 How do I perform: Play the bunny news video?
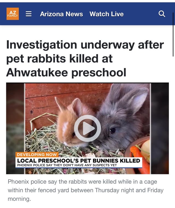coord(87,128)
